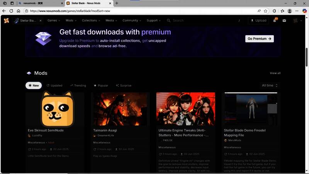This screenshot has width=309, height=174.
Task: Open the notifications bell icon
Action: coord(275,20)
